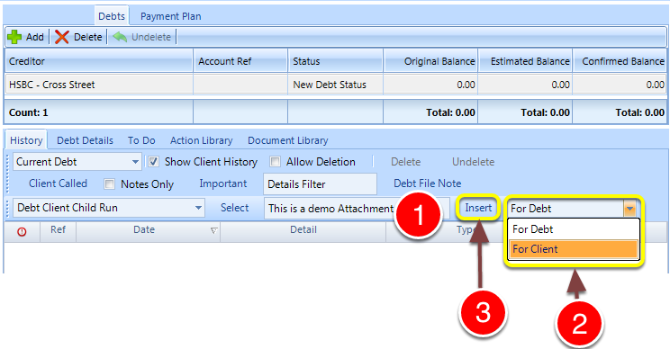Sort by the Status column header
Image resolution: width=670 pixels, height=349 pixels.
[335, 61]
